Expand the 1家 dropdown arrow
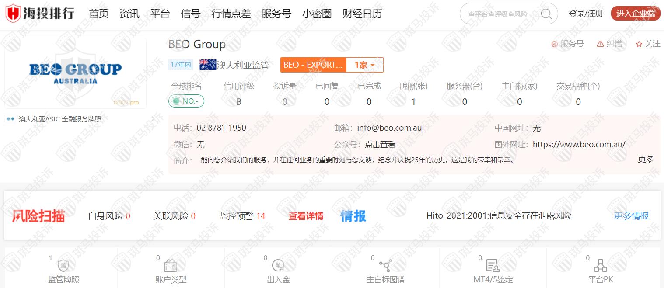 pos(373,65)
